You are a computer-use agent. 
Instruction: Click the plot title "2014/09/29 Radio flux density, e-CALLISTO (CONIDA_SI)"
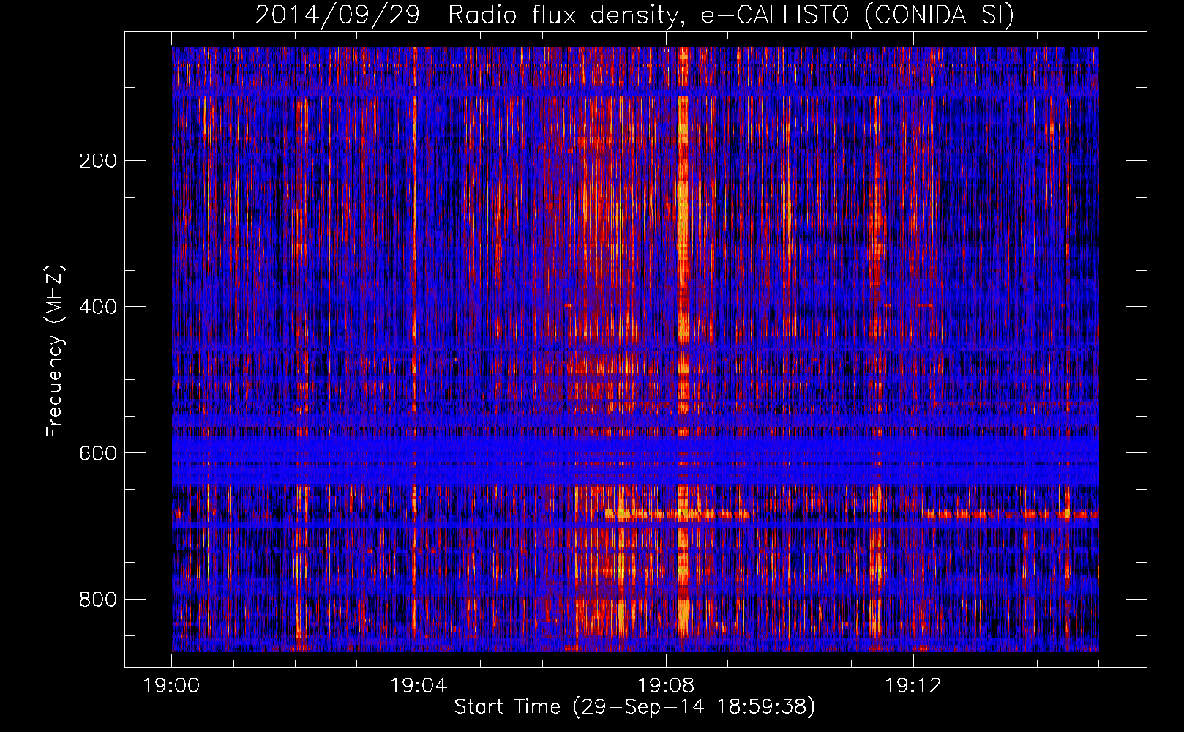[635, 15]
